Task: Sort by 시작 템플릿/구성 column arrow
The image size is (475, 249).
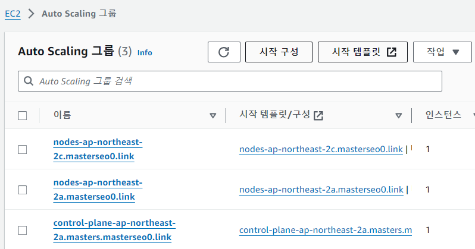Action: point(399,115)
